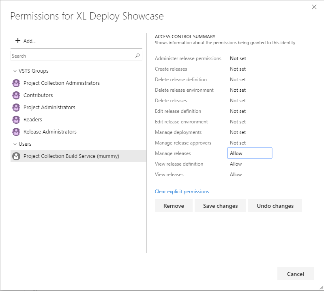Click the ACCESS CONTROL SUMMARY heading
The image size is (324, 291).
(185, 37)
